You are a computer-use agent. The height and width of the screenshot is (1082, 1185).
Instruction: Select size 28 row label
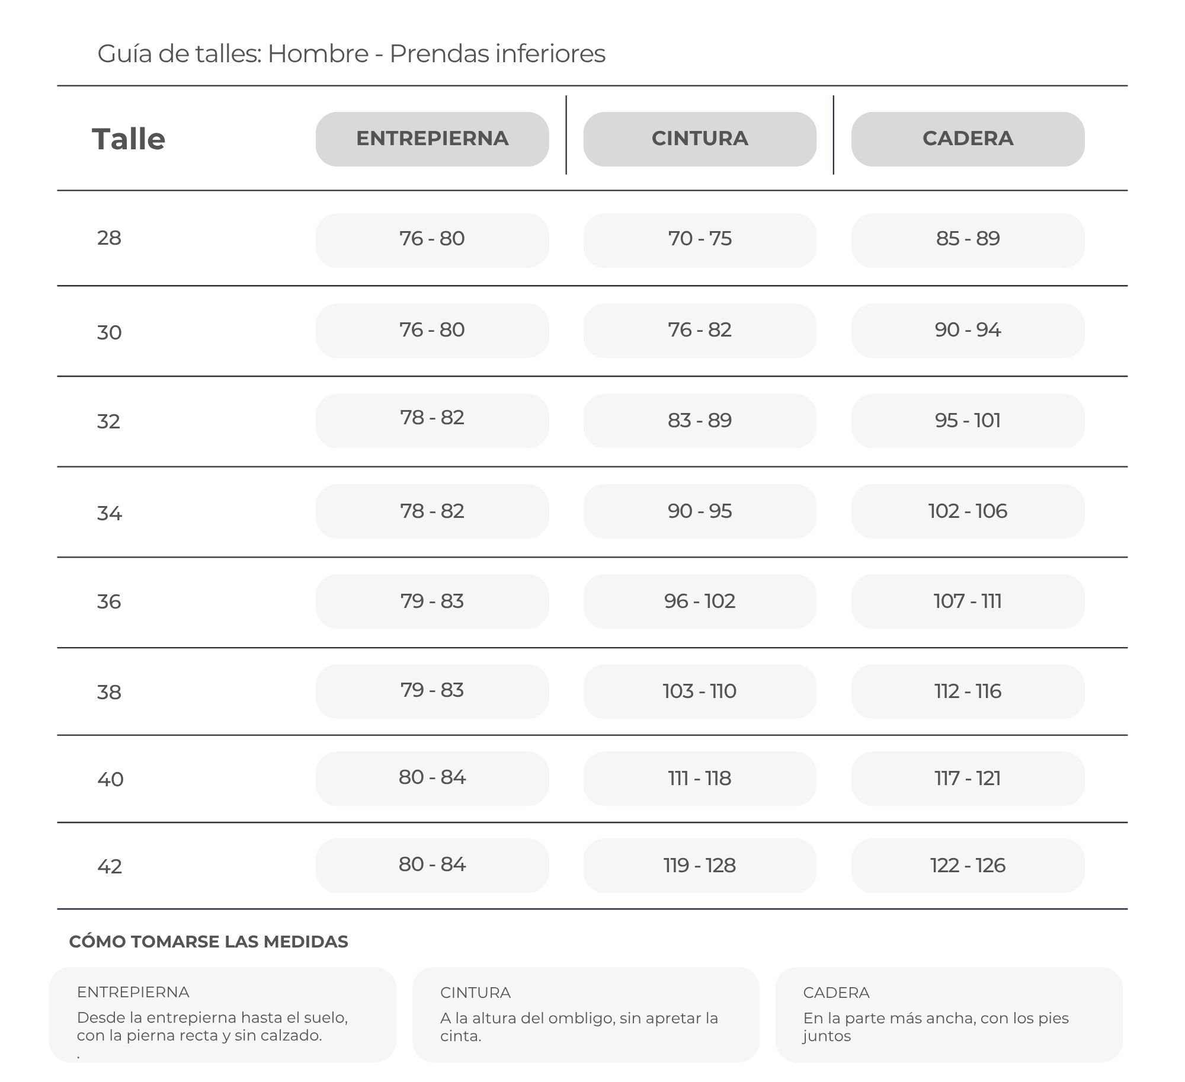(109, 238)
